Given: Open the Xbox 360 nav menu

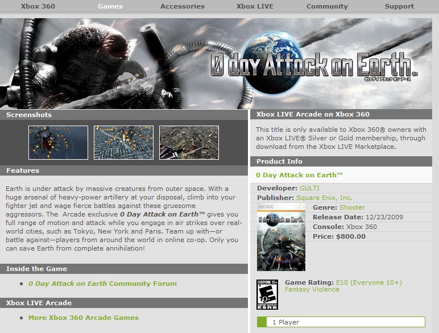Looking at the screenshot, I should pyautogui.click(x=38, y=6).
